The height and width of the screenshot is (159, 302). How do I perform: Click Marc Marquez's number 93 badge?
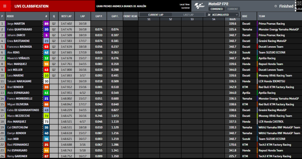click(x=46, y=64)
